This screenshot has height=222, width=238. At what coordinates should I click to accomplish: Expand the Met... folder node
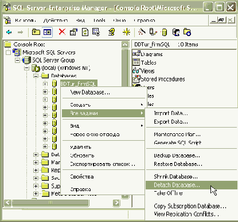click(x=36, y=193)
